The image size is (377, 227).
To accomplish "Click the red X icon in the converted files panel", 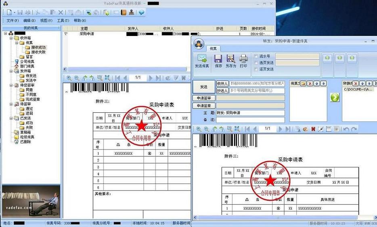I will (355, 83).
